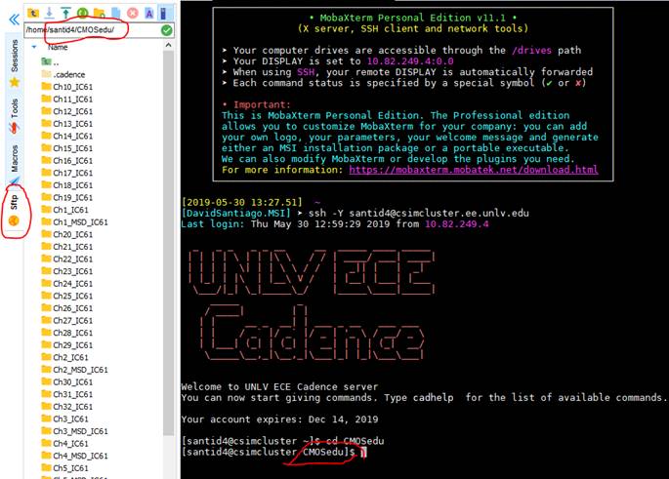Toggle the ASCII mode 'A' toolbar icon
The height and width of the screenshot is (479, 669).
coord(148,13)
